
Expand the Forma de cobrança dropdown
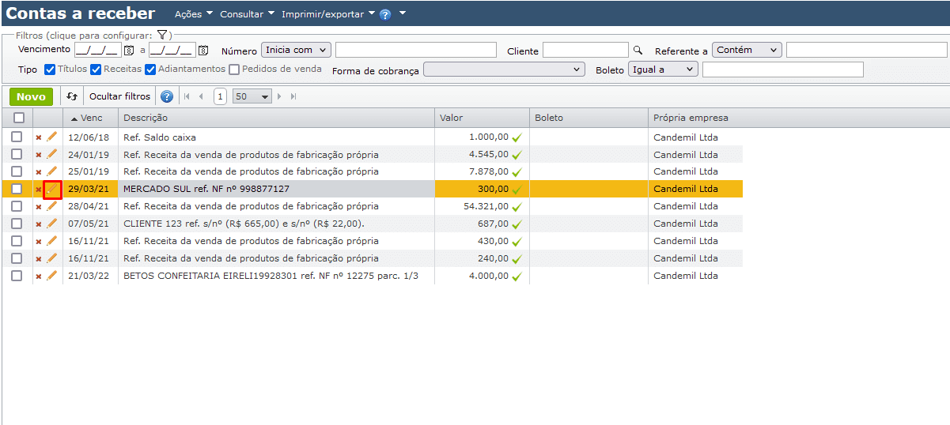[504, 70]
